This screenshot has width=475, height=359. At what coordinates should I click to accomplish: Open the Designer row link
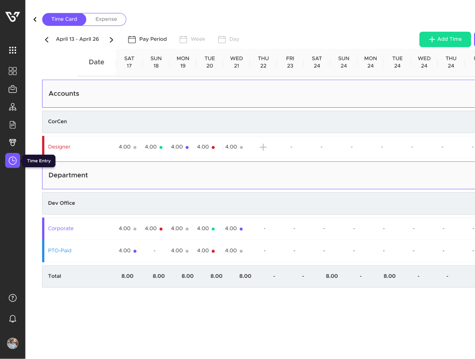59,147
